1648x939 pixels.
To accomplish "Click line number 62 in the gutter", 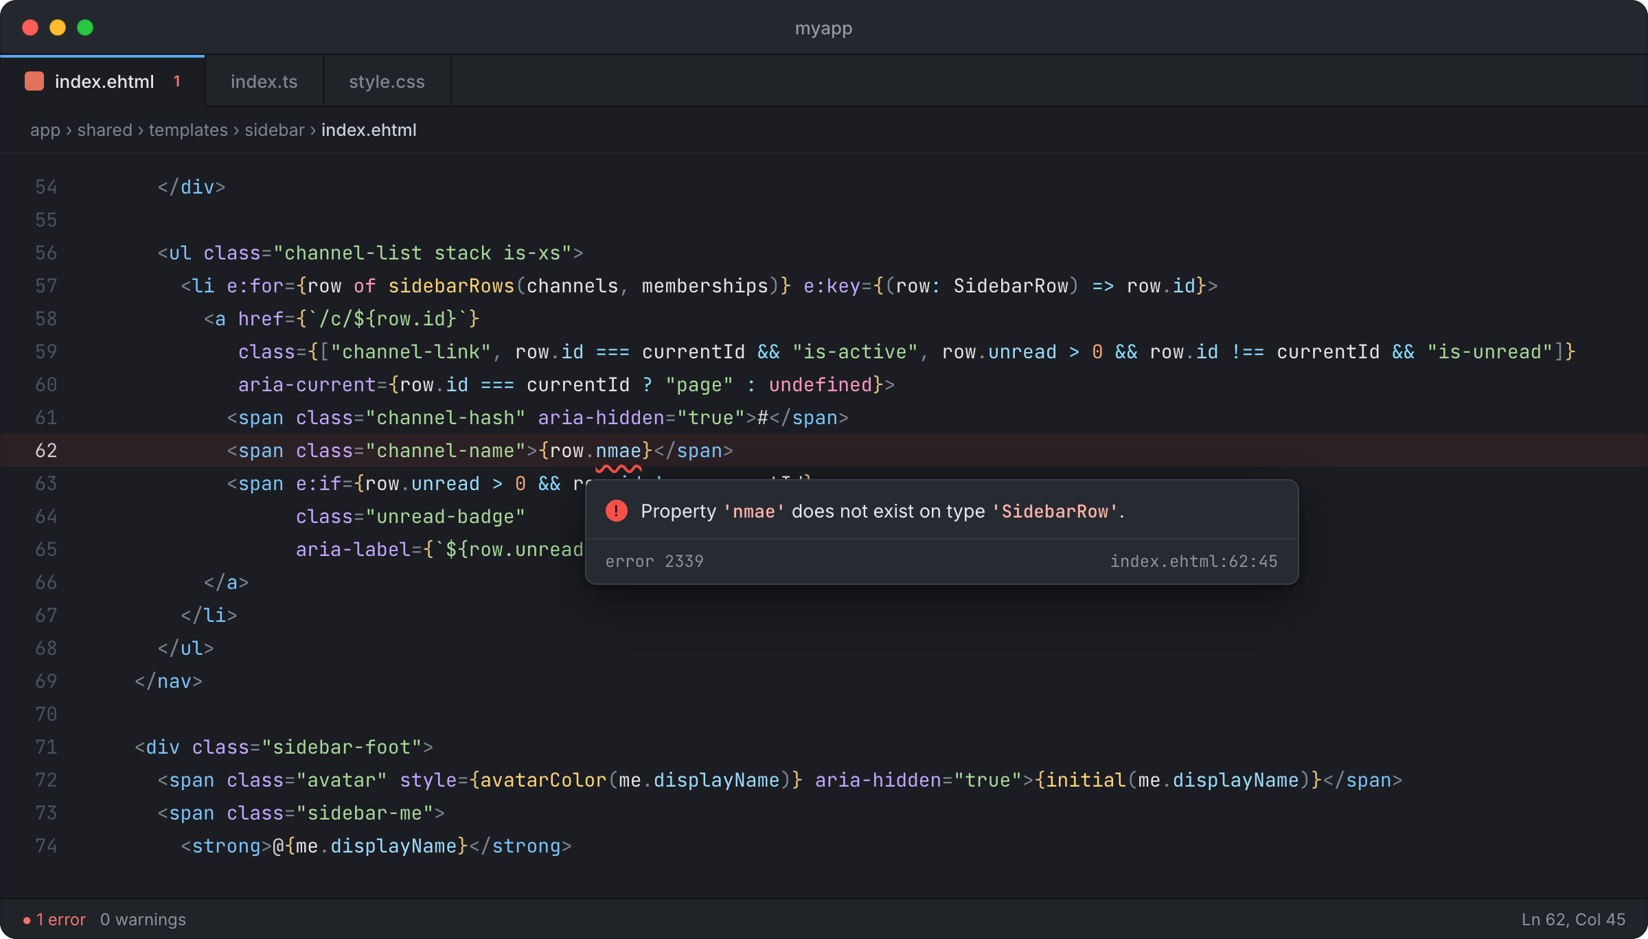I will 46,451.
